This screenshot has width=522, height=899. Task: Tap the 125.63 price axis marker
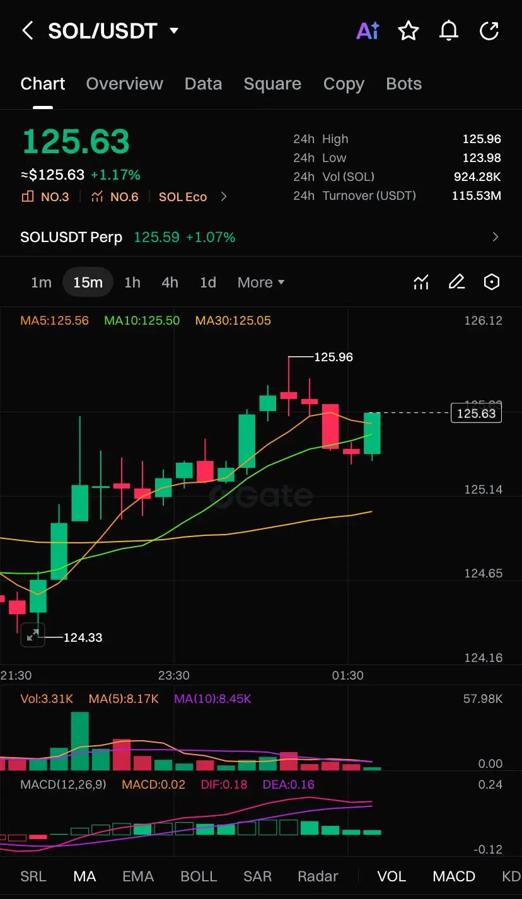click(476, 414)
